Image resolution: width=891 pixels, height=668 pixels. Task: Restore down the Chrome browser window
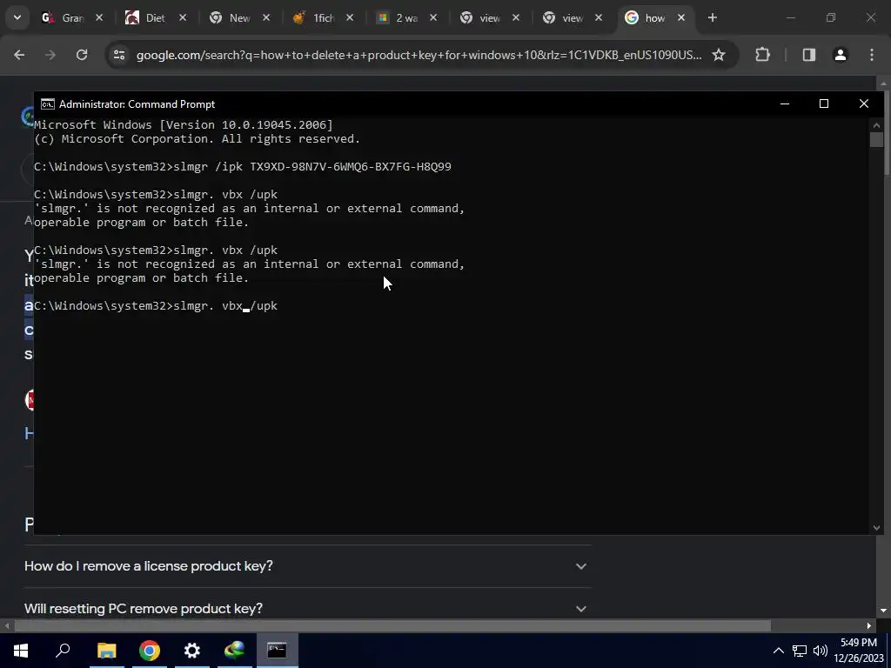[x=831, y=17]
